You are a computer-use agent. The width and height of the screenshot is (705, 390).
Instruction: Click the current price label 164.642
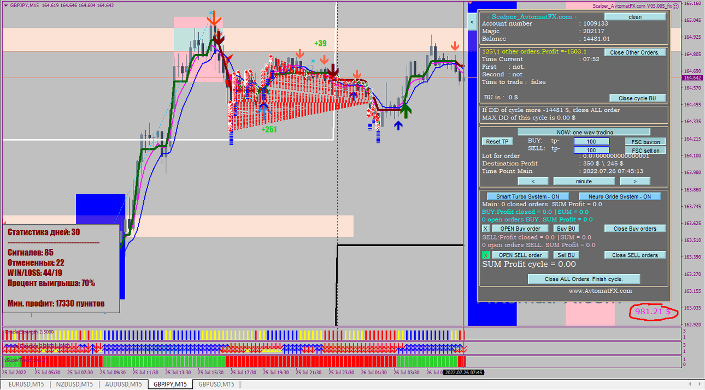693,78
